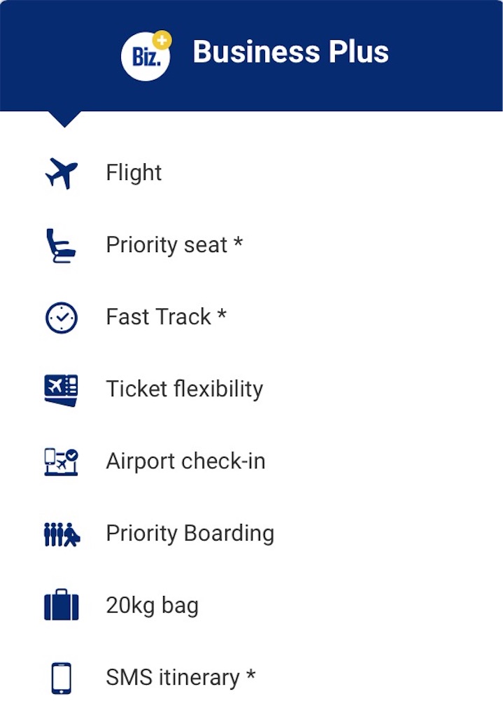Click the 20kg bag suitcase icon
The width and height of the screenshot is (503, 717).
tap(62, 604)
